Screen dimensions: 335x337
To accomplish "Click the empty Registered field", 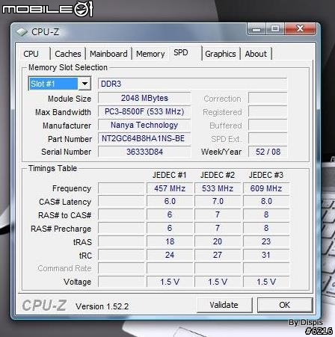I will tap(268, 111).
